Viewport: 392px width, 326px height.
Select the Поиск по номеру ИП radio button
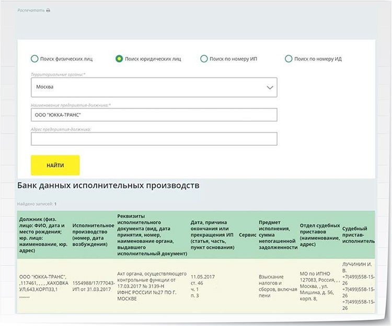point(204,59)
